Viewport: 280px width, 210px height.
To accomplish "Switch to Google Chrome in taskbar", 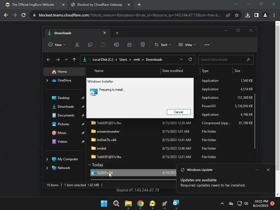I will tap(140, 203).
